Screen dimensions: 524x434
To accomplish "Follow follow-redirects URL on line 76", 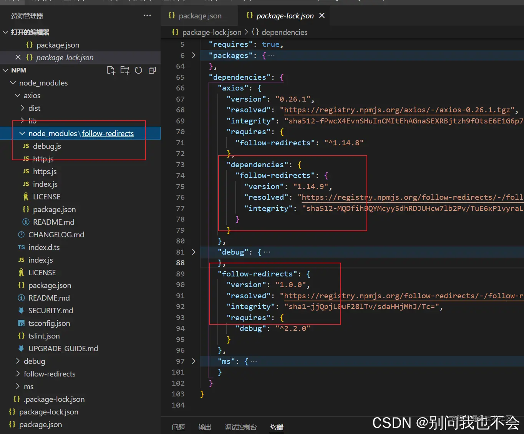I will 412,197.
